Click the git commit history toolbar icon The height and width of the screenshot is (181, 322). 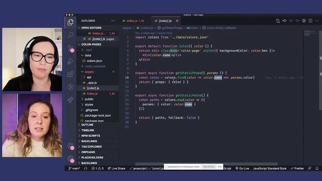click(x=284, y=21)
